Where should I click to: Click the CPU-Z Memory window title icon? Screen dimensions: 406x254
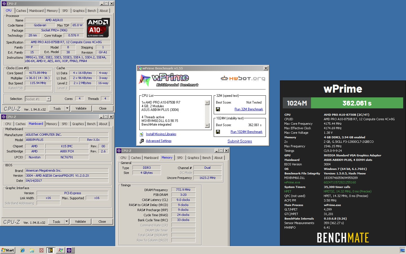click(119, 151)
